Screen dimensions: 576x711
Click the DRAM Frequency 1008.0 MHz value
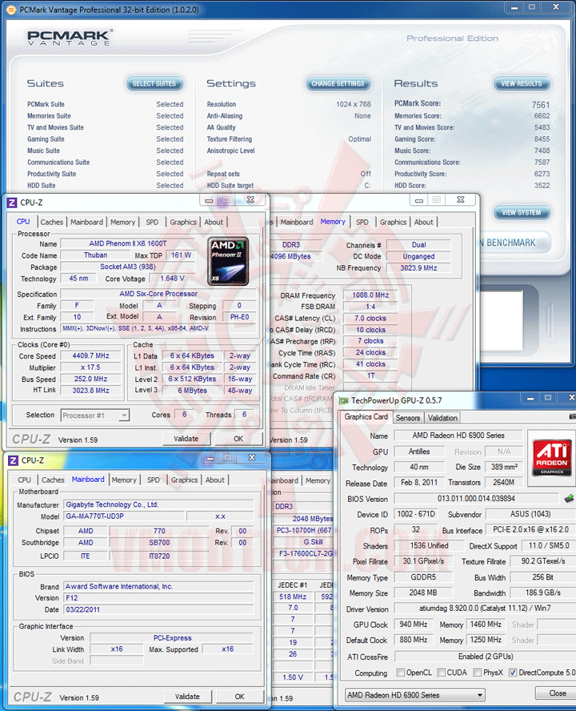(370, 295)
